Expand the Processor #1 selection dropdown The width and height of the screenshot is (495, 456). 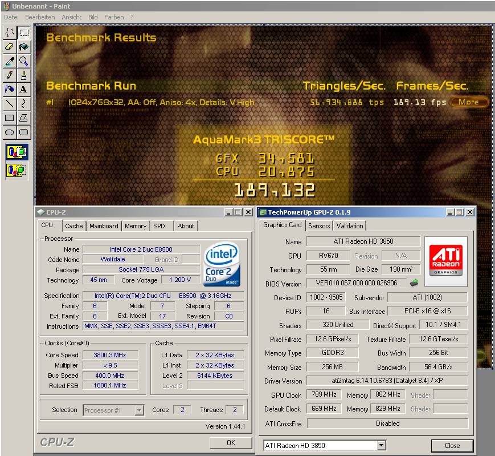pyautogui.click(x=139, y=410)
